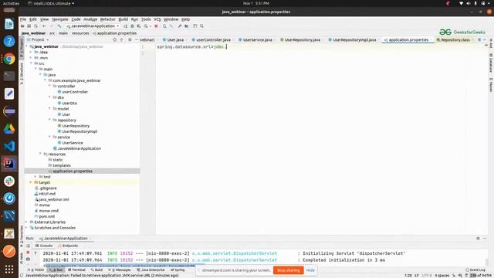Open Google Chrome from the dock

click(x=9, y=59)
